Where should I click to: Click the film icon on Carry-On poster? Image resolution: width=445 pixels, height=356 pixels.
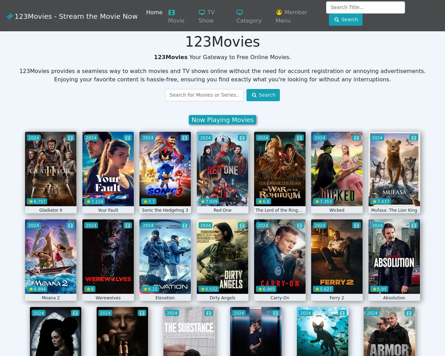point(300,226)
